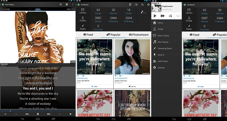Fast forward in the Cryptomnesia mini player
The width and height of the screenshot is (227, 121).
pyautogui.click(x=163, y=16)
